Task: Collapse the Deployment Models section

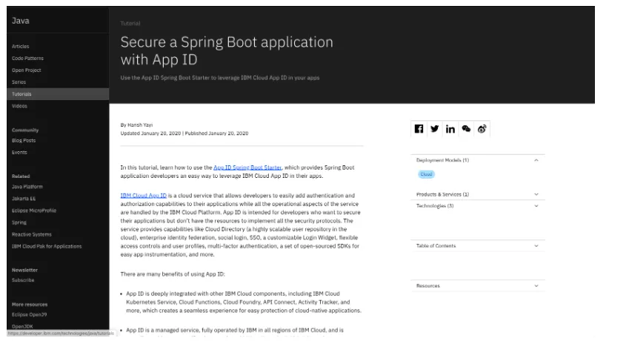Action: [536, 160]
